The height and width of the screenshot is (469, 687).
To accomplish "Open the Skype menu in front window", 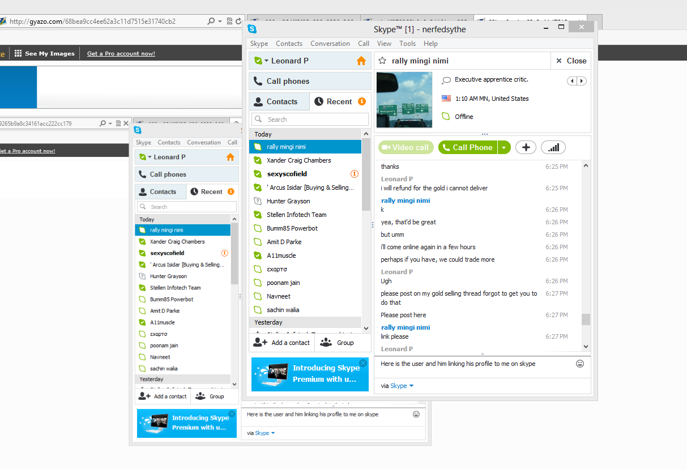I will [x=259, y=44].
